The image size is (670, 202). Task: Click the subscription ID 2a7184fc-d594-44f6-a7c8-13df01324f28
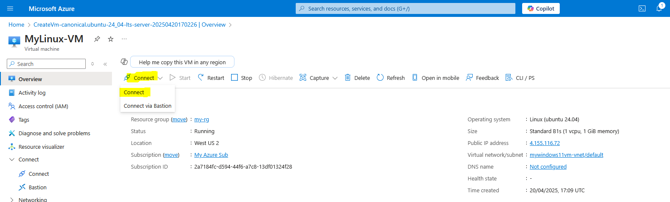[x=243, y=167]
